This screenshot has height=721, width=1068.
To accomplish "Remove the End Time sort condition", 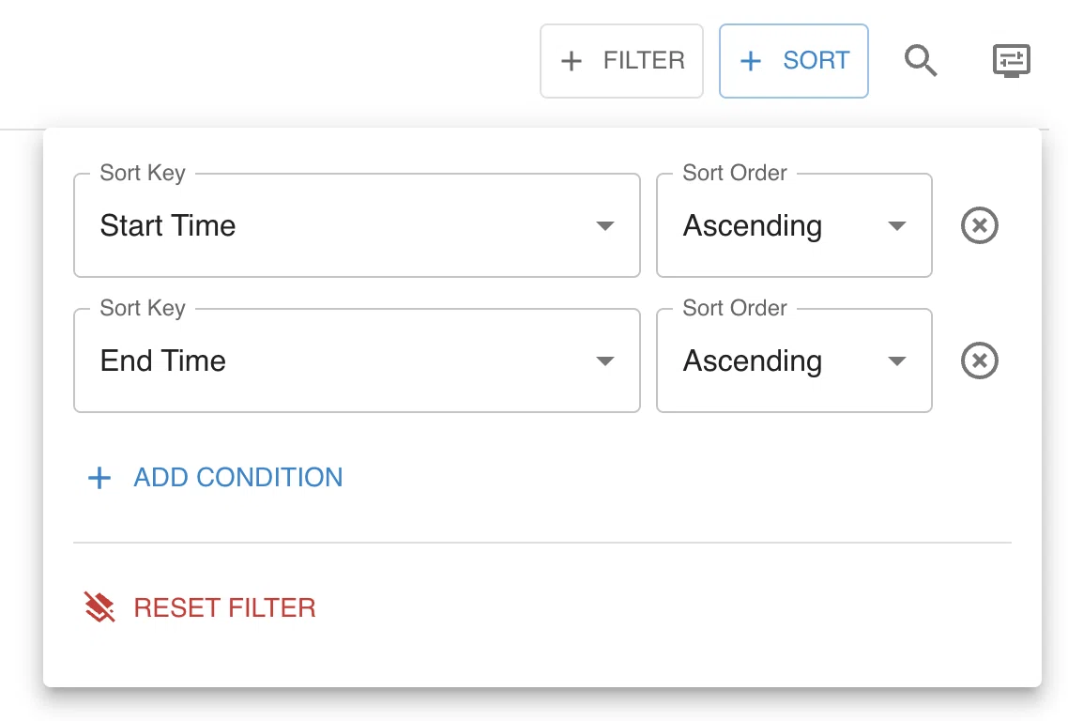I will (x=980, y=360).
